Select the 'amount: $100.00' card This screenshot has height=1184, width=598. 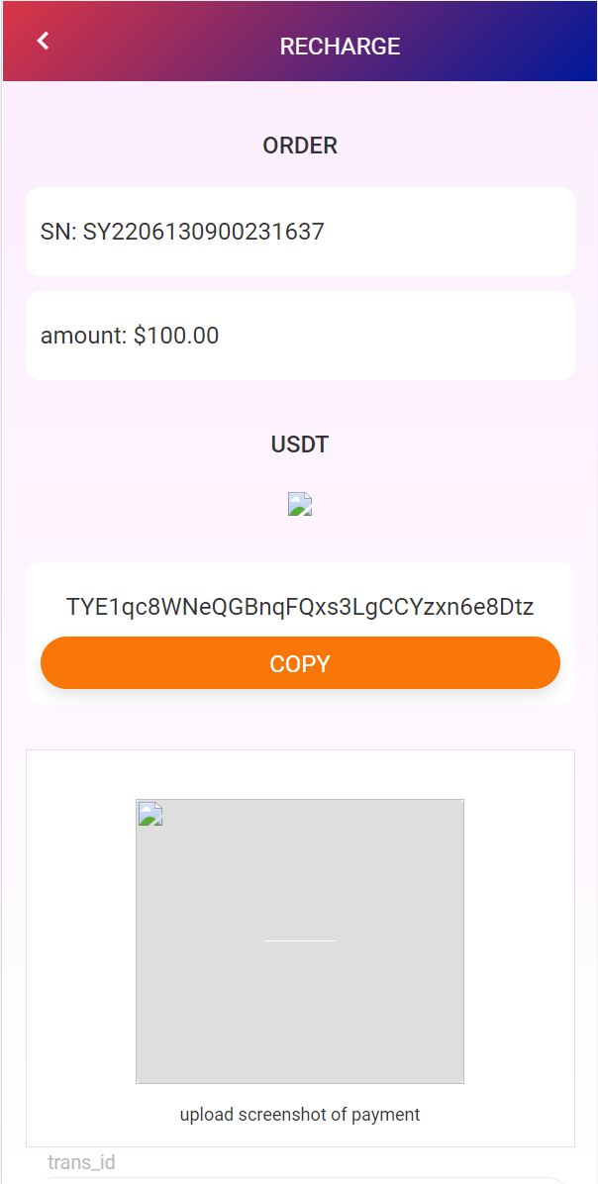(x=300, y=335)
